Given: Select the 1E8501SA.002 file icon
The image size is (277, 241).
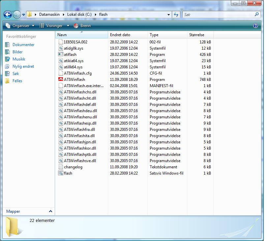Looking at the screenshot, I should 61,42.
